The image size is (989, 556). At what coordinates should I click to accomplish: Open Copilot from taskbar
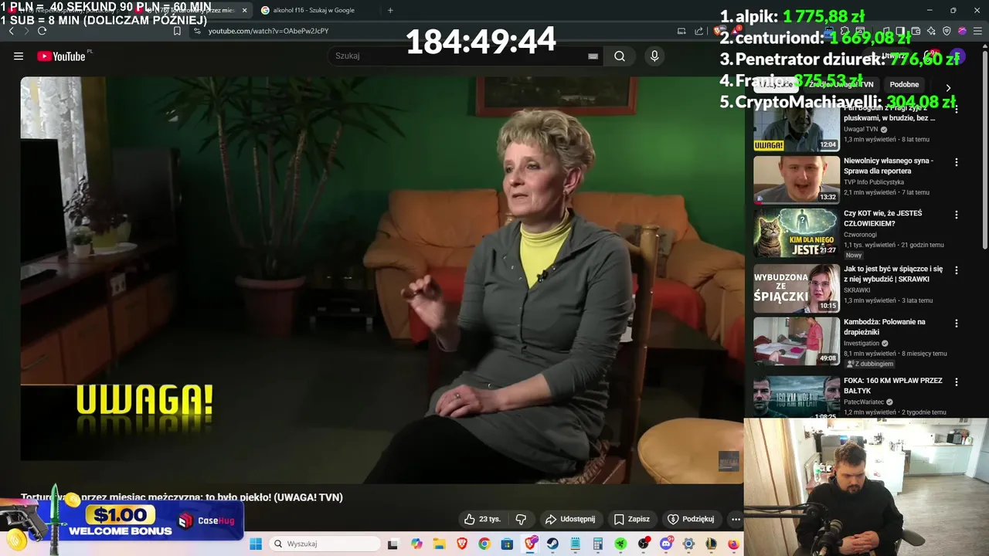tap(416, 544)
